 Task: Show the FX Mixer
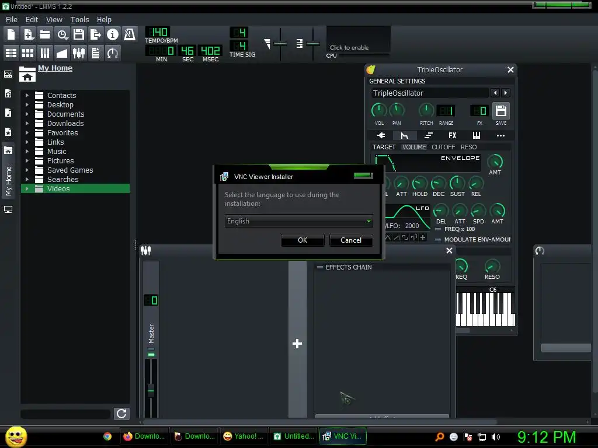click(x=79, y=53)
